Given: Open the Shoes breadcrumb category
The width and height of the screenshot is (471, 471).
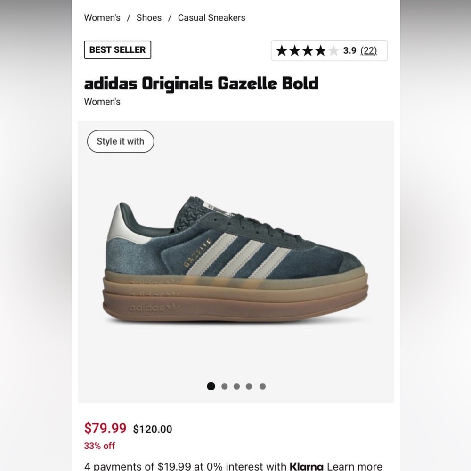Looking at the screenshot, I should pos(148,17).
